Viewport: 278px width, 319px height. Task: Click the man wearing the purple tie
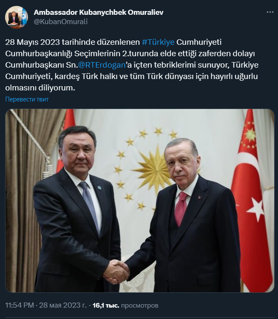point(77,210)
